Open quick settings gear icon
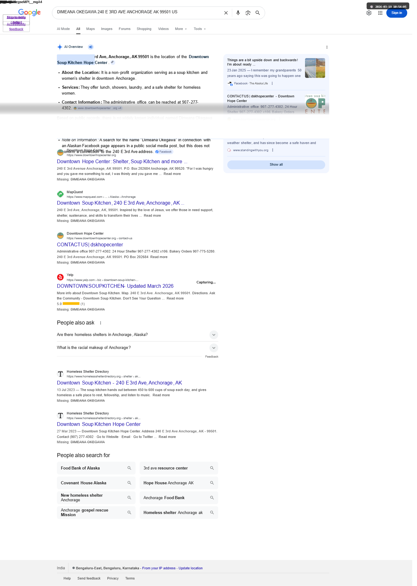Screen dimensions: 417x586 click(369, 13)
